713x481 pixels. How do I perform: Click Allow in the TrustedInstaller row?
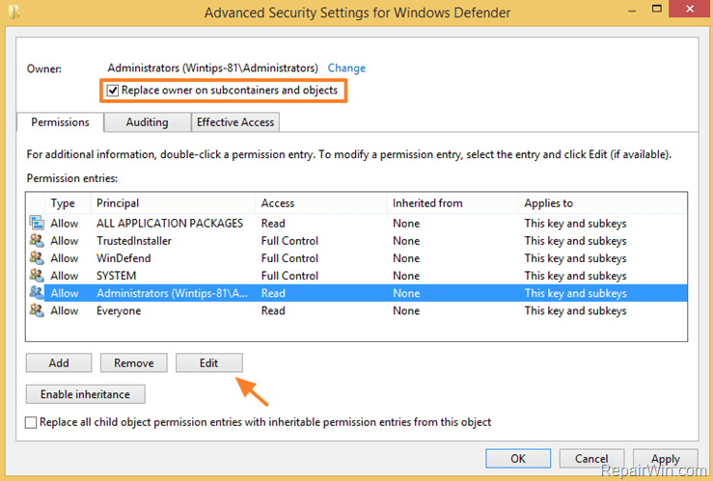point(64,241)
